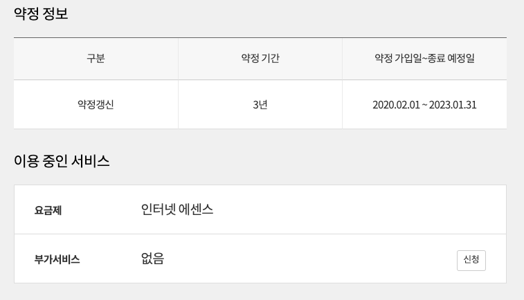Click the word 이용 in the services heading

26,161
